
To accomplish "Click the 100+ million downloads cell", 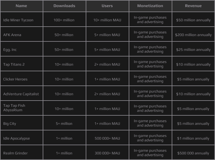I will point(64,19).
